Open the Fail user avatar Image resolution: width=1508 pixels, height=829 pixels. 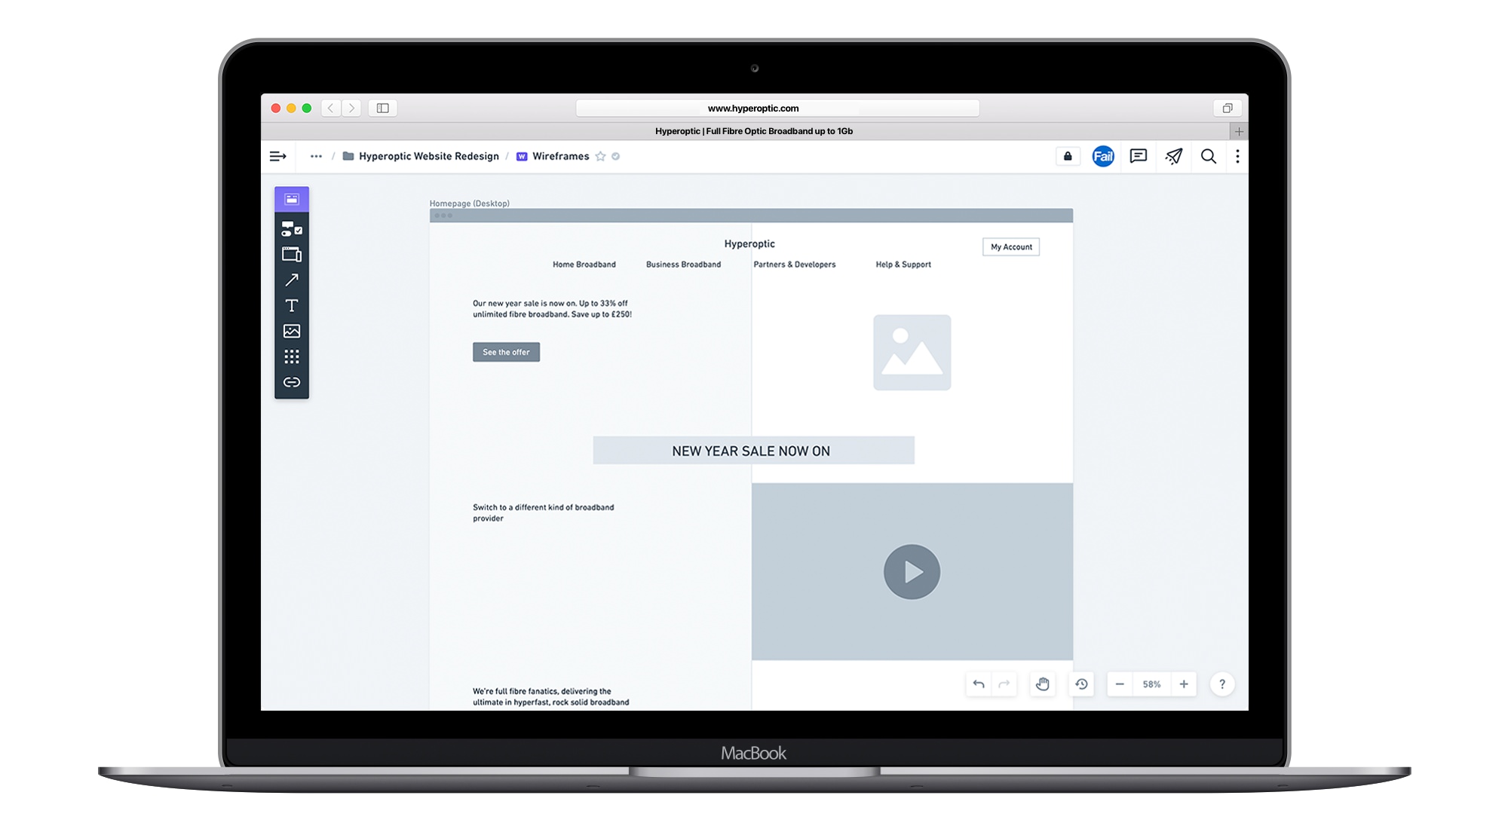coord(1103,156)
